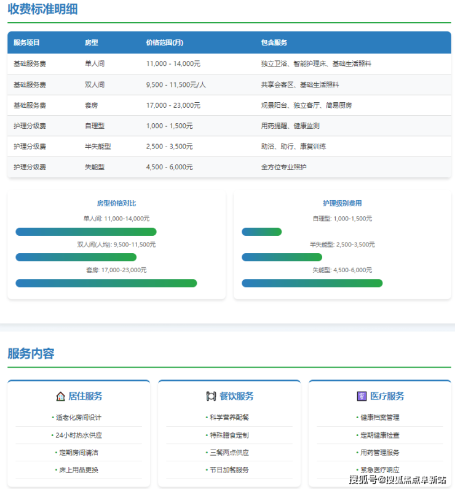This screenshot has height=489, width=455.
Task: Click the 服务项目 column header
Action: pyautogui.click(x=26, y=42)
